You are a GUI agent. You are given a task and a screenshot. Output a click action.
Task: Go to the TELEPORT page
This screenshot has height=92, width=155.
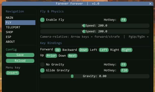click(x=20, y=27)
